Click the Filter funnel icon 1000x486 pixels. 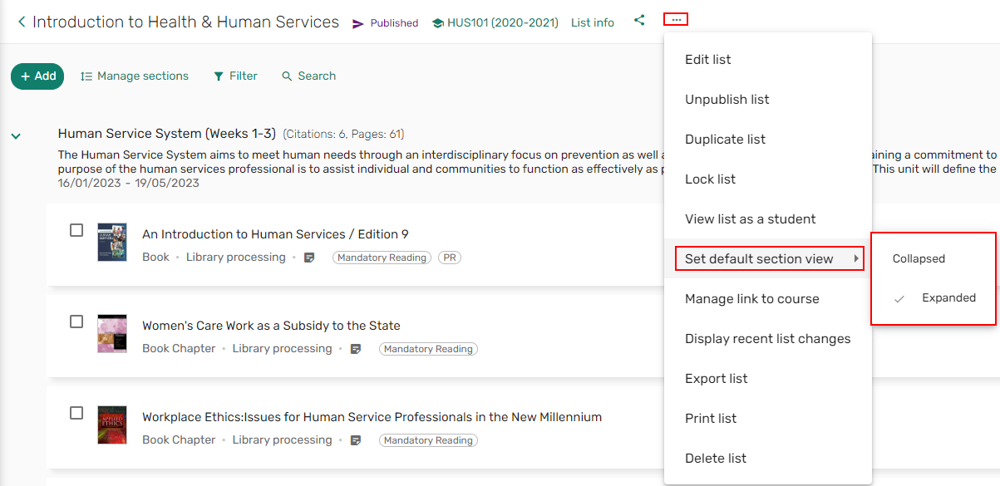tap(219, 76)
